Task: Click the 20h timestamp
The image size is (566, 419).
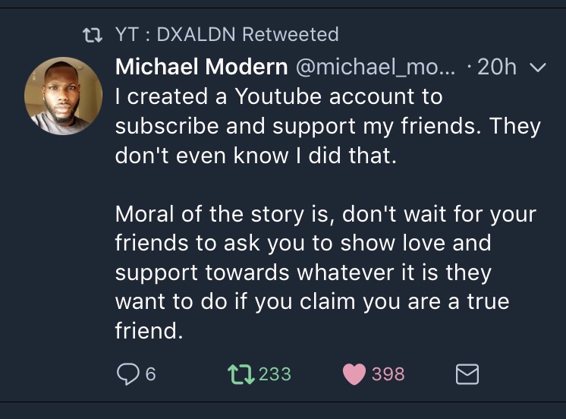Action: (x=497, y=68)
